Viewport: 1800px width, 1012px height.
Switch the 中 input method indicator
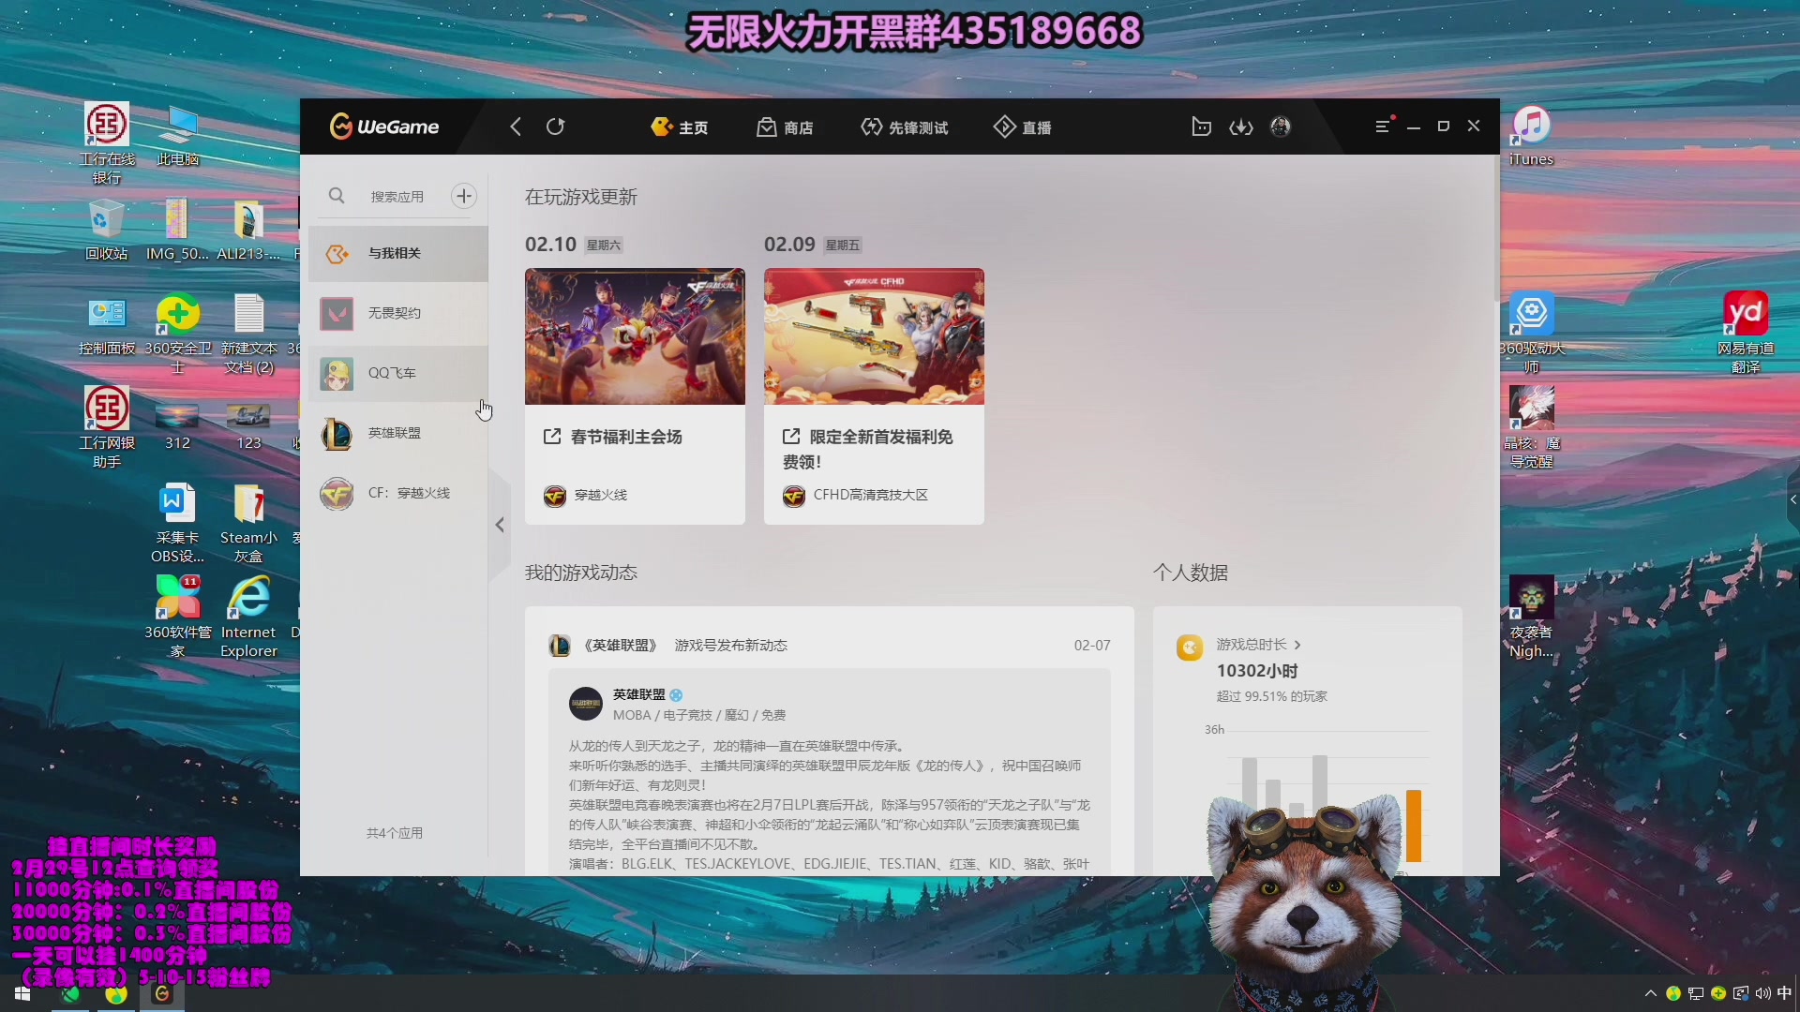point(1783,993)
